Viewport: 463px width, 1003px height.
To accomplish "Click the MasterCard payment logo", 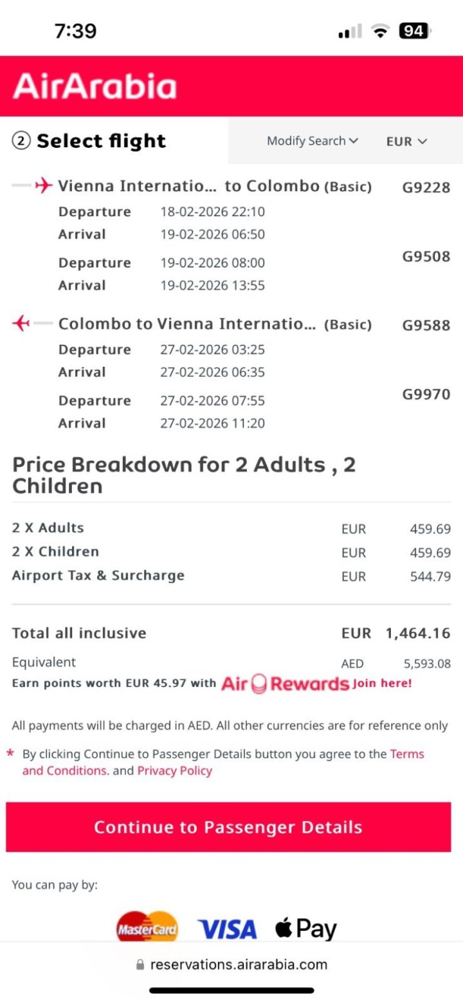I will pyautogui.click(x=147, y=928).
